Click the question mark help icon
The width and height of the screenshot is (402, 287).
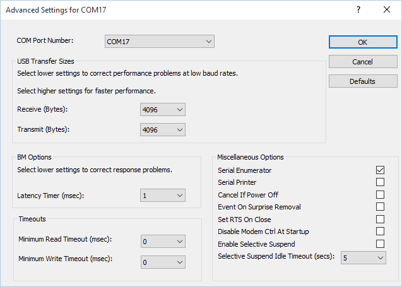pyautogui.click(x=358, y=10)
